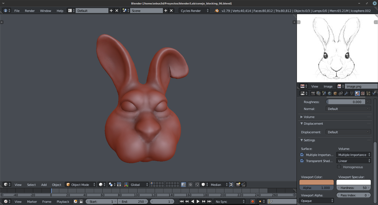Click the Viewport Color swatch
This screenshot has width=378, height=205.
click(x=317, y=182)
